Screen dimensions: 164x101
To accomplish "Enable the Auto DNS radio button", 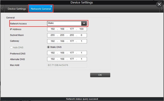I will click(11, 47).
